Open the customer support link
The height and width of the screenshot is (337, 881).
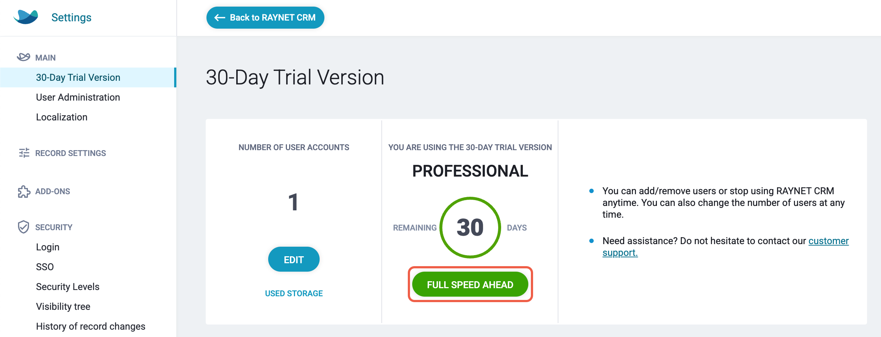[x=726, y=247]
